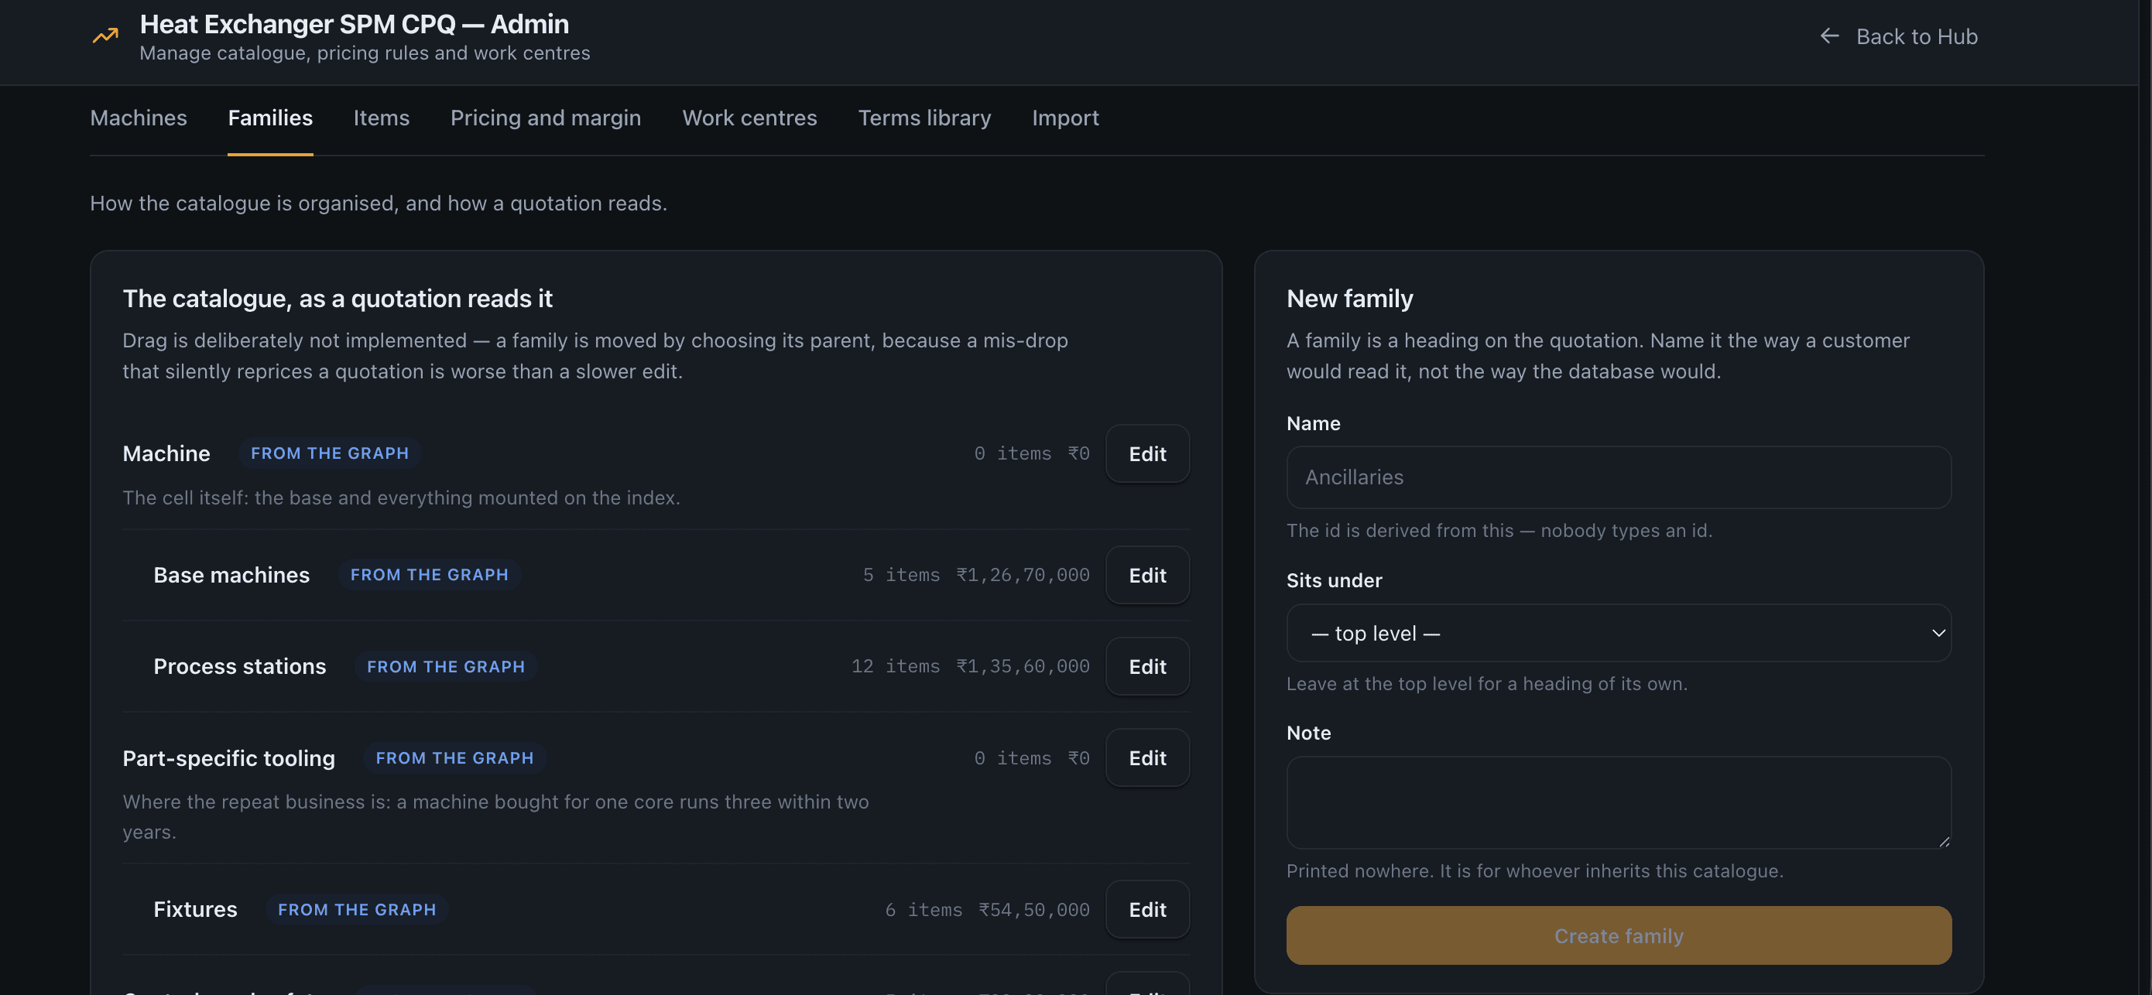Select the Part-specific tooling family name
This screenshot has width=2152, height=995.
pyautogui.click(x=229, y=758)
